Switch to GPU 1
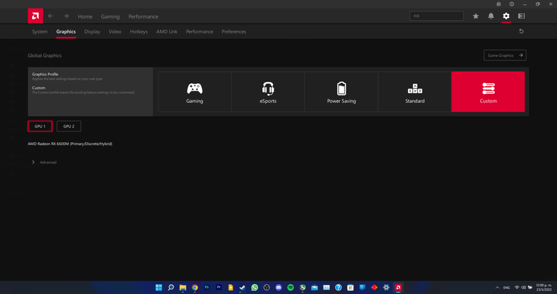This screenshot has width=557, height=294. click(40, 126)
